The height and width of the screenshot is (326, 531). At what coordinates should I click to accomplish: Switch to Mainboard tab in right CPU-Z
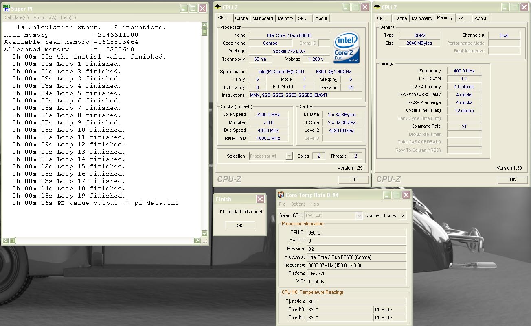tap(422, 18)
